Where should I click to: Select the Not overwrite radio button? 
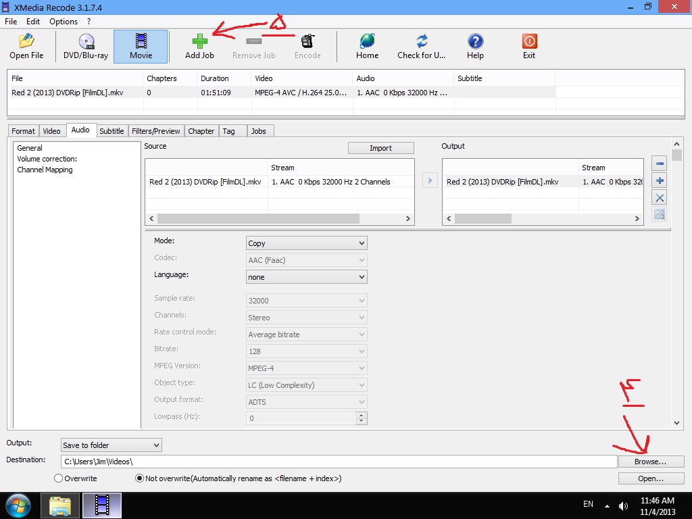coord(139,478)
